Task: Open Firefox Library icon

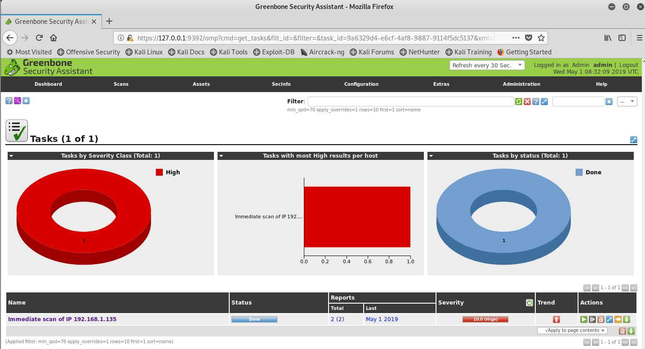Action: coord(608,38)
